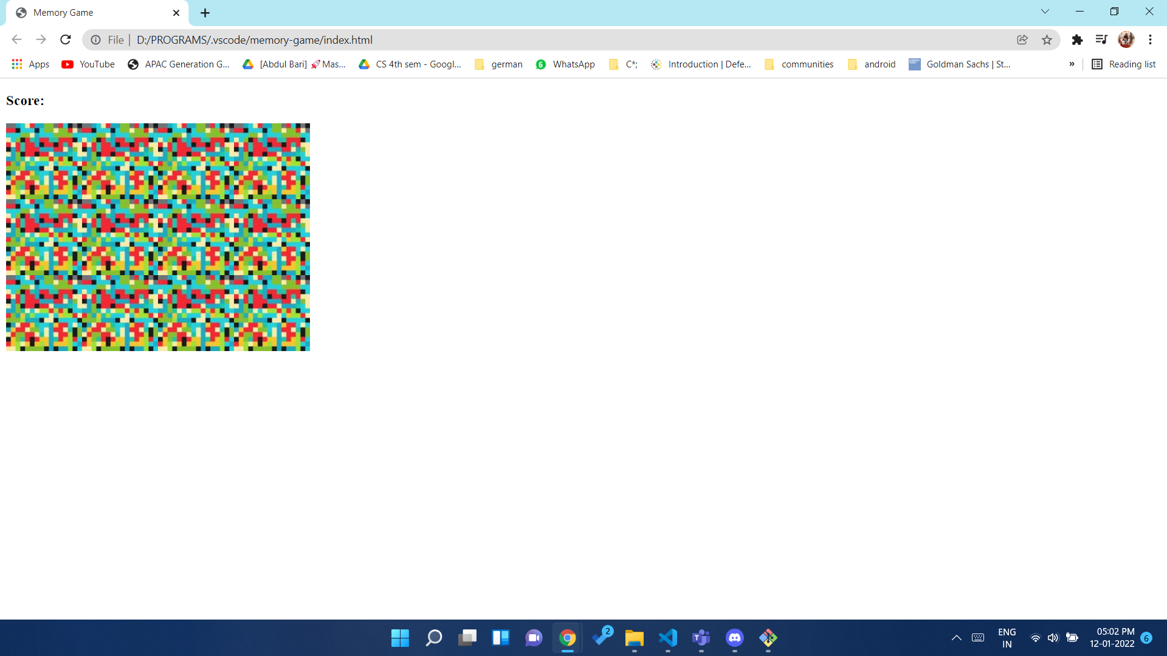Open the german bookmarks folder
The image size is (1167, 656).
coord(499,64)
